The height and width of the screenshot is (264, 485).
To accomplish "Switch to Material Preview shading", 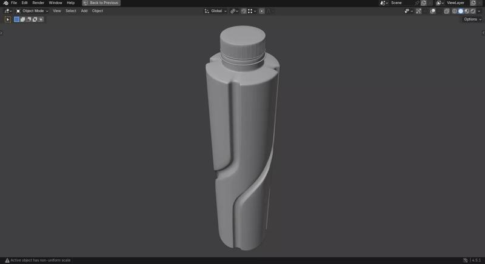I will [x=467, y=11].
